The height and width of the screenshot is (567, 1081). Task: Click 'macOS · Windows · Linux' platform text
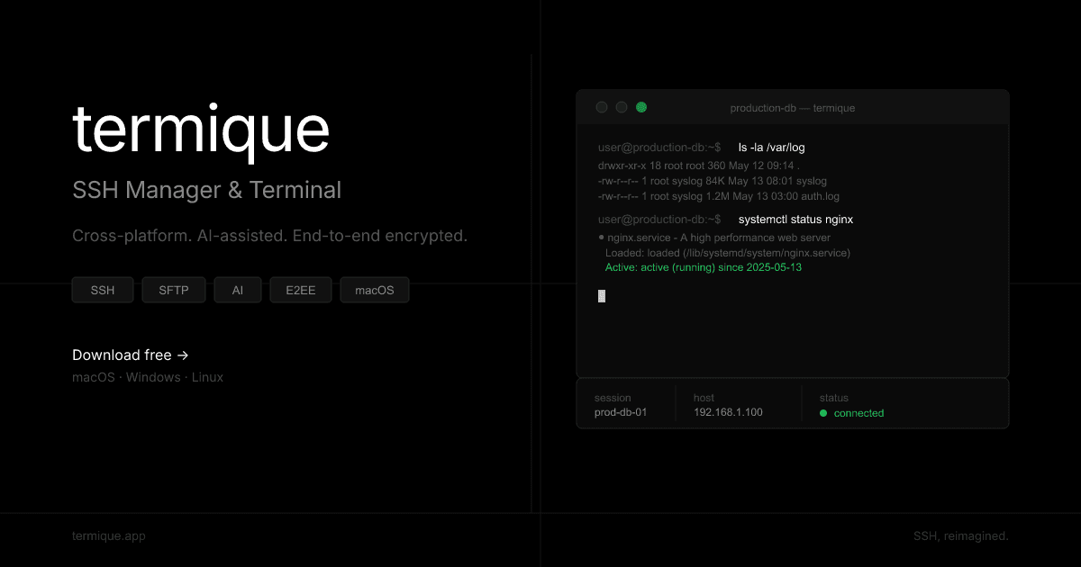coord(148,377)
